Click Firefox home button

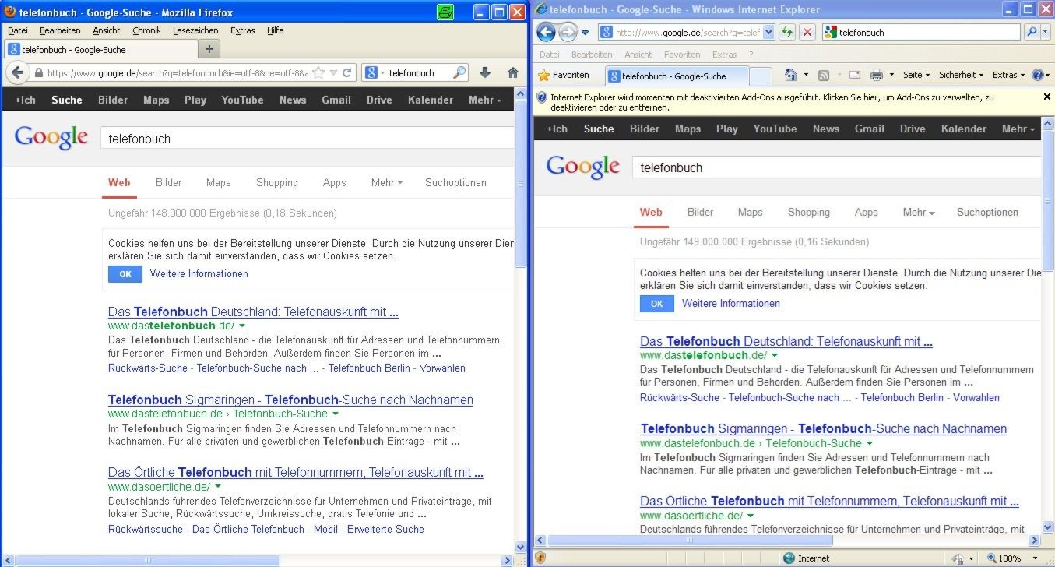pos(512,72)
